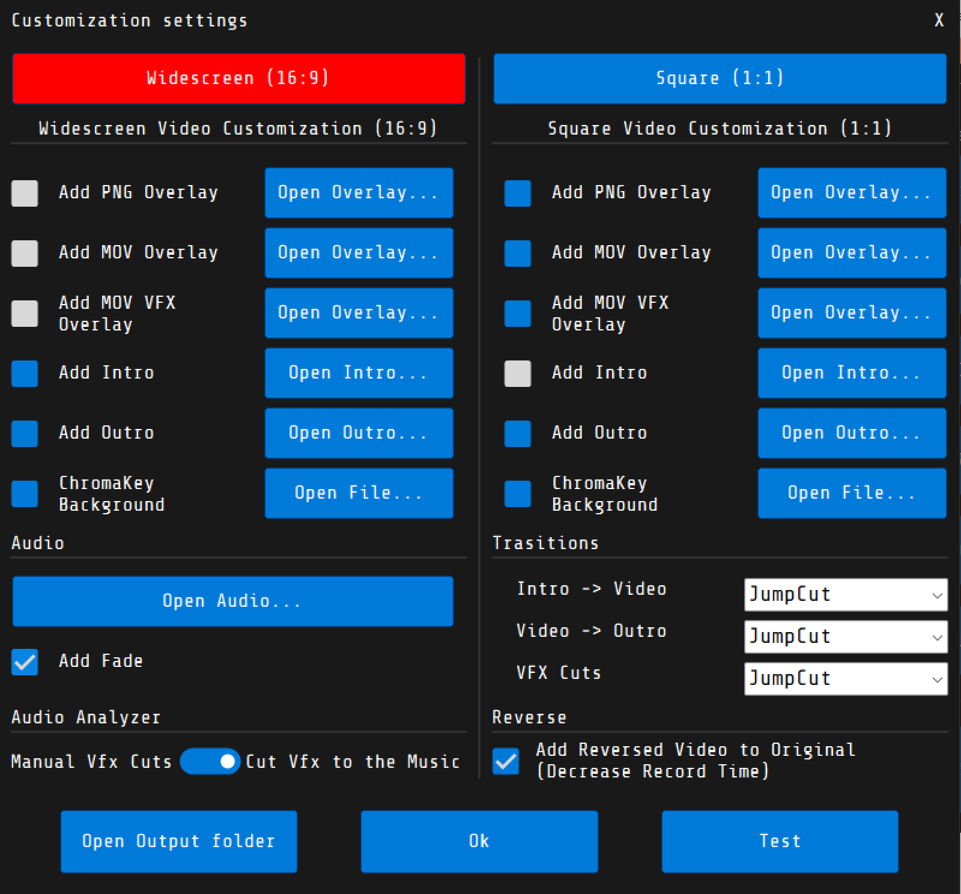Click square ChromaKey Open File button
961x894 pixels.
[x=852, y=493]
